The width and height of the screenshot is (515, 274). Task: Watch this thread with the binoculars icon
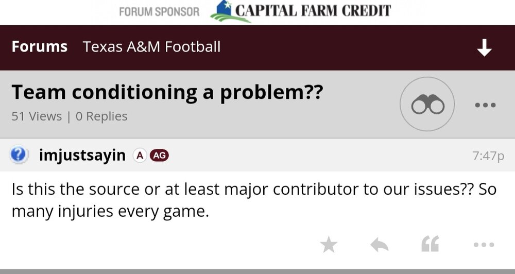click(427, 105)
